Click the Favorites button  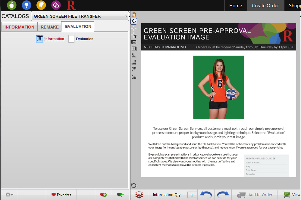[61, 195]
